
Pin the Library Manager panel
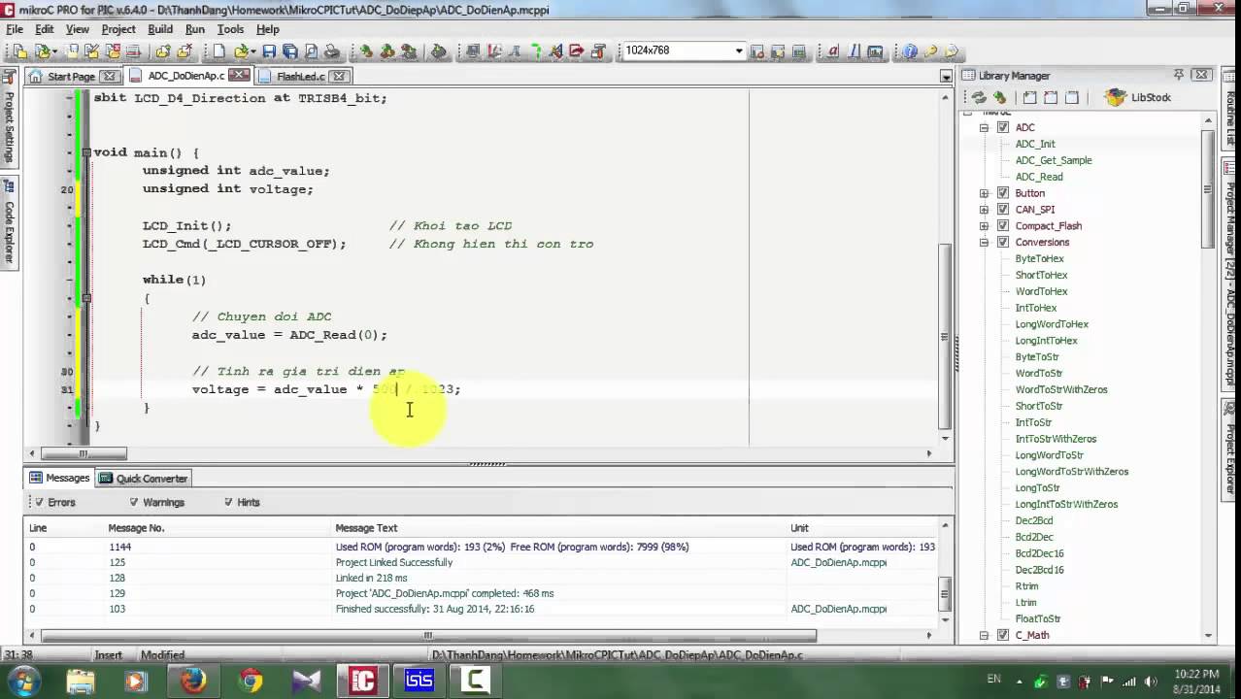pos(1178,74)
